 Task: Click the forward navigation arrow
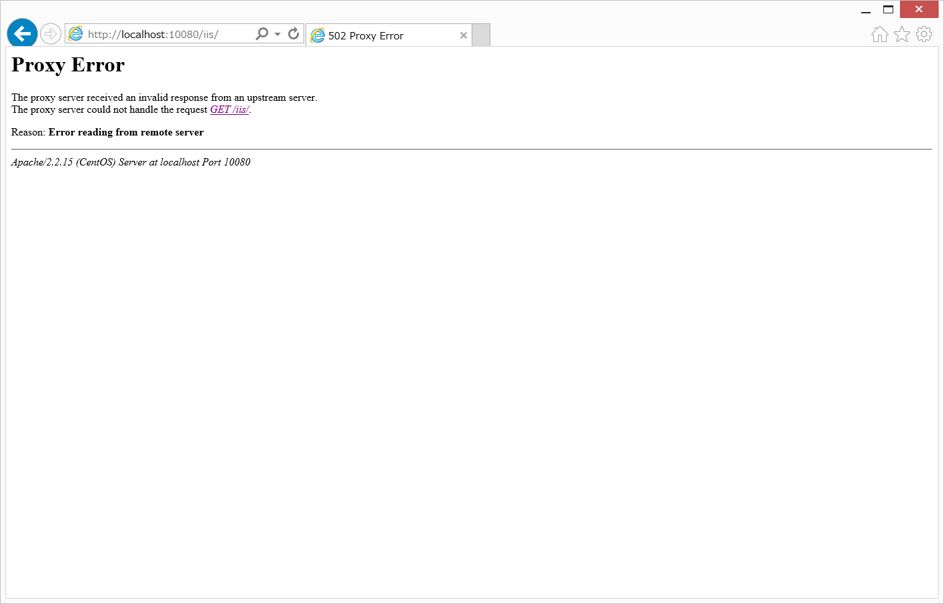click(x=50, y=33)
